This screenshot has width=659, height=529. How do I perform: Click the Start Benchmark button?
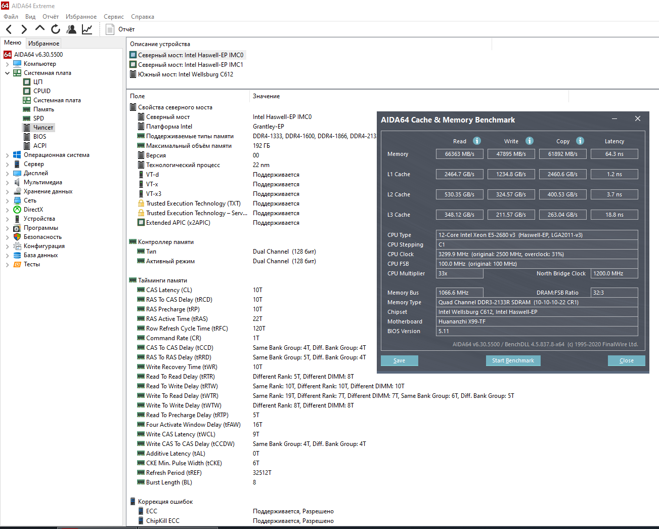tap(513, 360)
